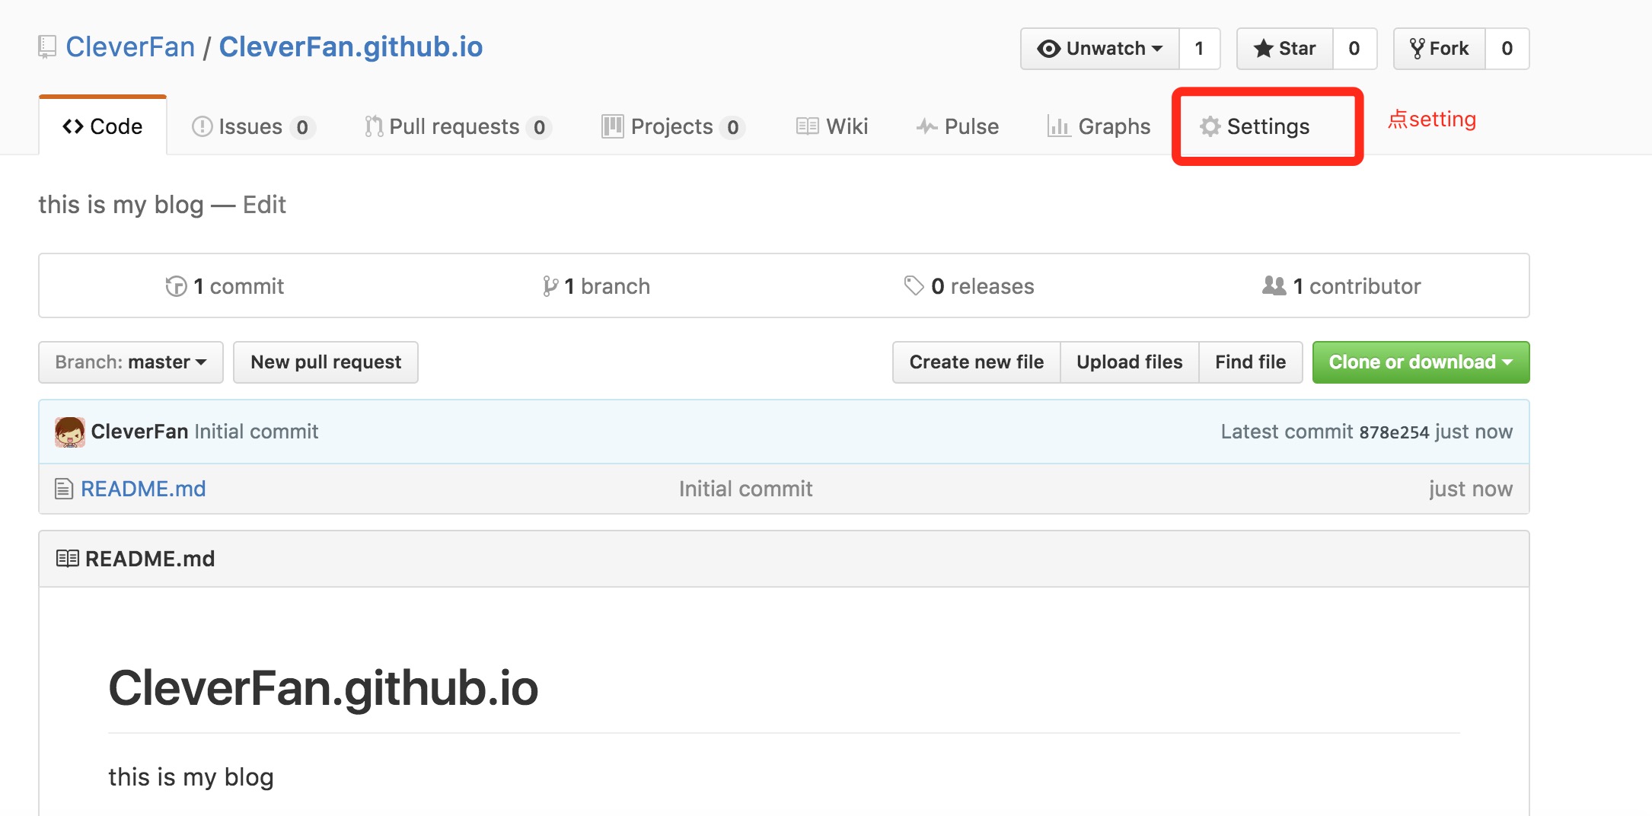Click the README text 'this is my blog'

tap(191, 777)
